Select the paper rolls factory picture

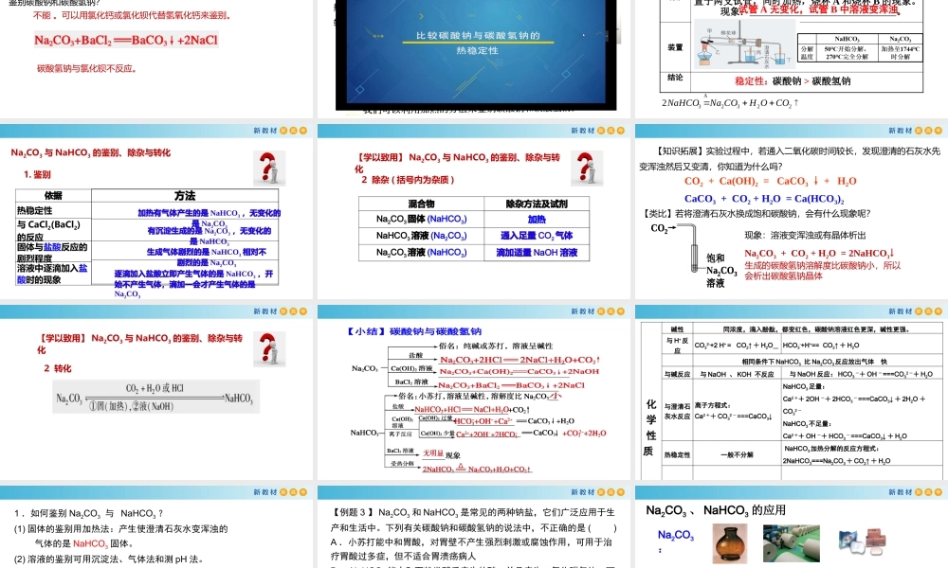click(791, 543)
